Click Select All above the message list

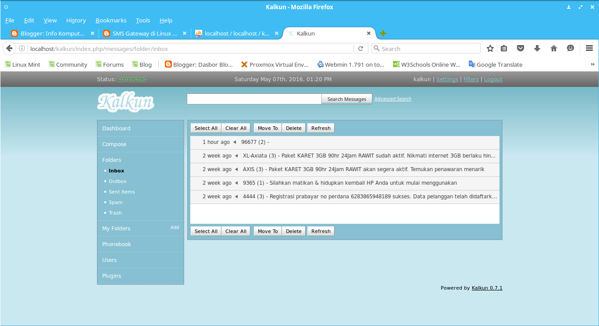(206, 128)
